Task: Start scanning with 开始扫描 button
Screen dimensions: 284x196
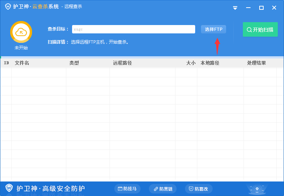Action: [x=260, y=30]
